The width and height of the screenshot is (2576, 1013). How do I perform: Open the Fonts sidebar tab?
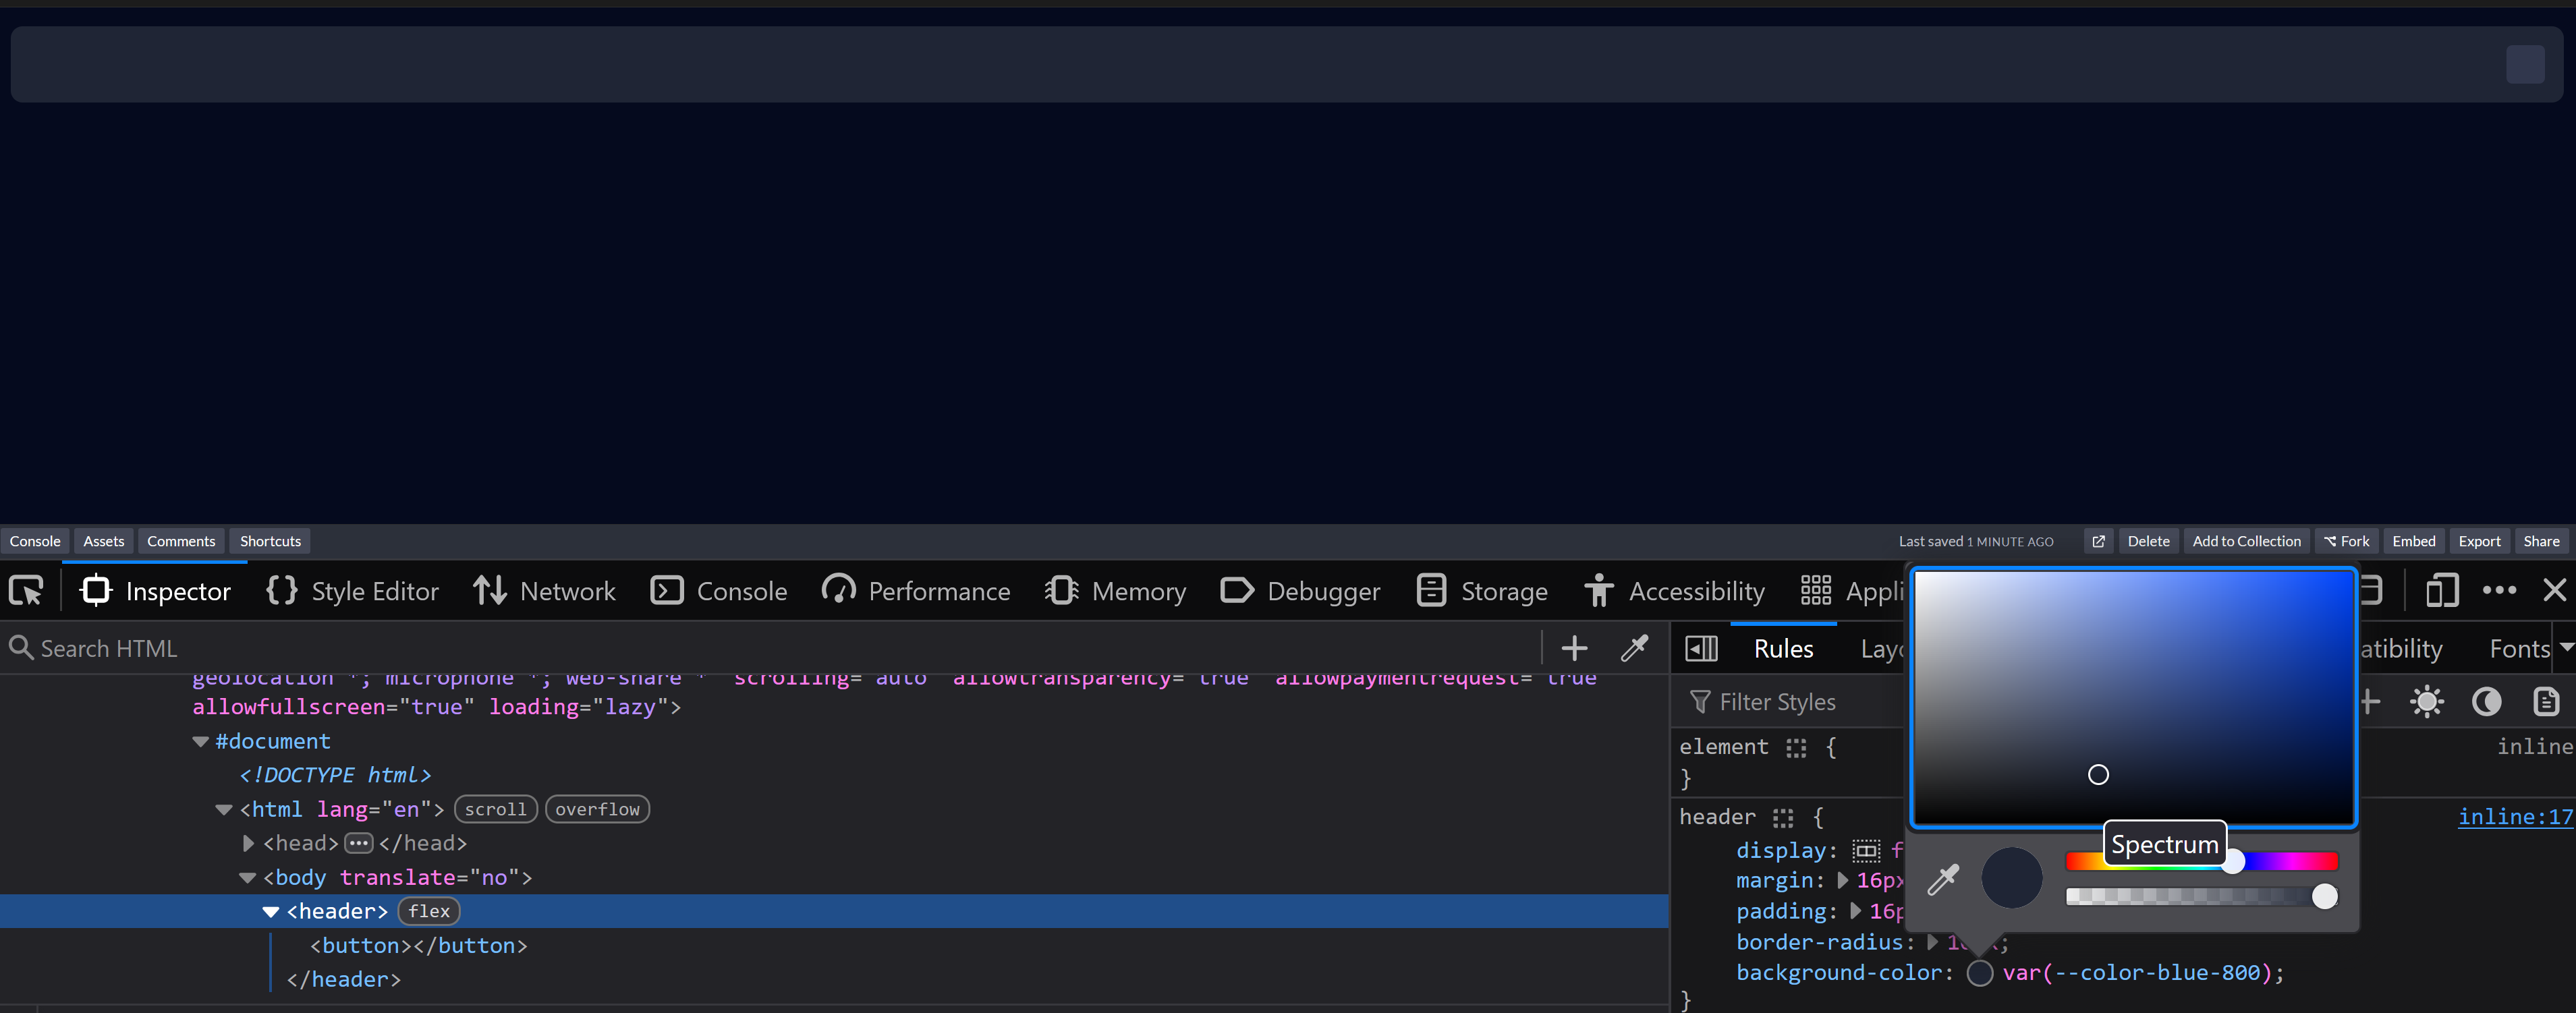tap(2519, 649)
